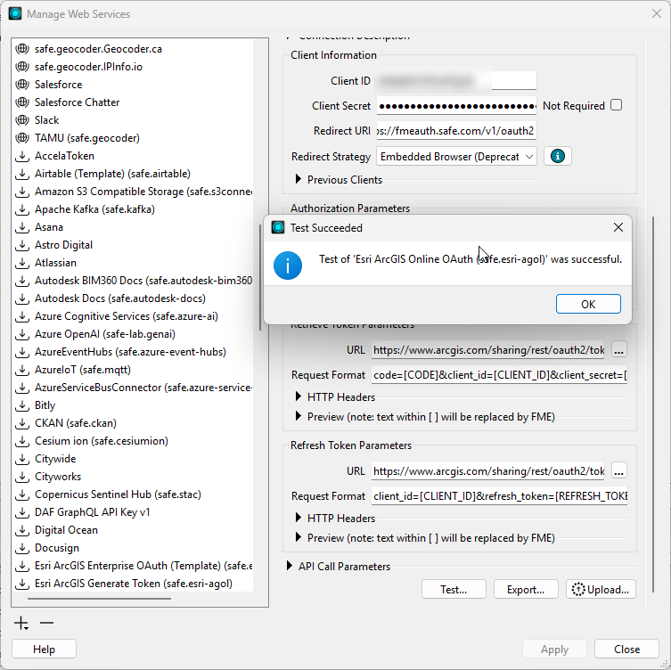Expand HTTP Headers under Refresh Token Parameters
Screen dimensions: 671x670
(x=299, y=518)
